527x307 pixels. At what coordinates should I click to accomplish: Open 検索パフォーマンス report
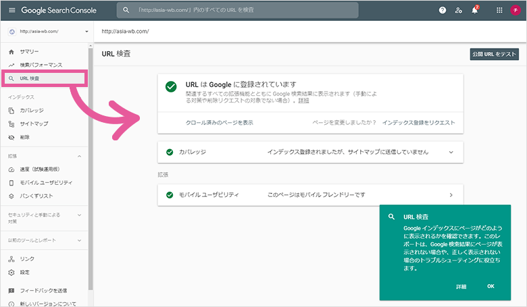coord(41,65)
